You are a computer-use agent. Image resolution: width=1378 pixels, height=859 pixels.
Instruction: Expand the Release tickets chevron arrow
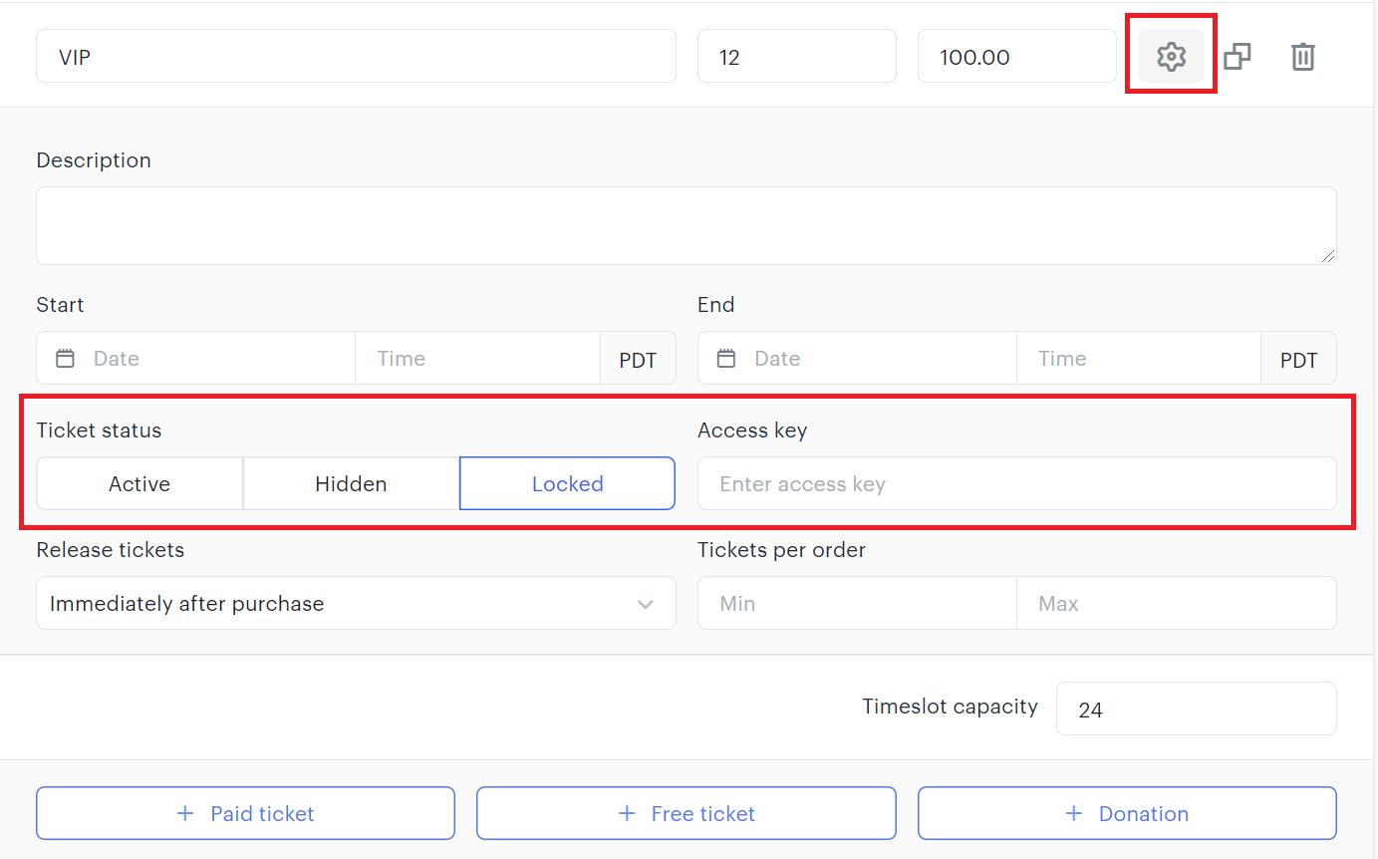(x=646, y=604)
